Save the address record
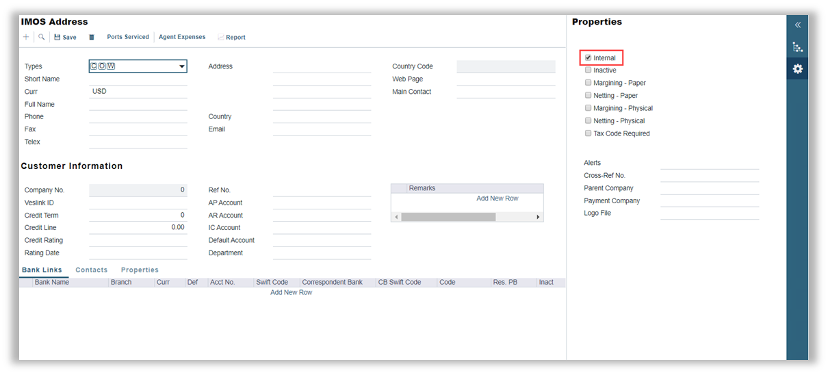The image size is (828, 375). [66, 37]
